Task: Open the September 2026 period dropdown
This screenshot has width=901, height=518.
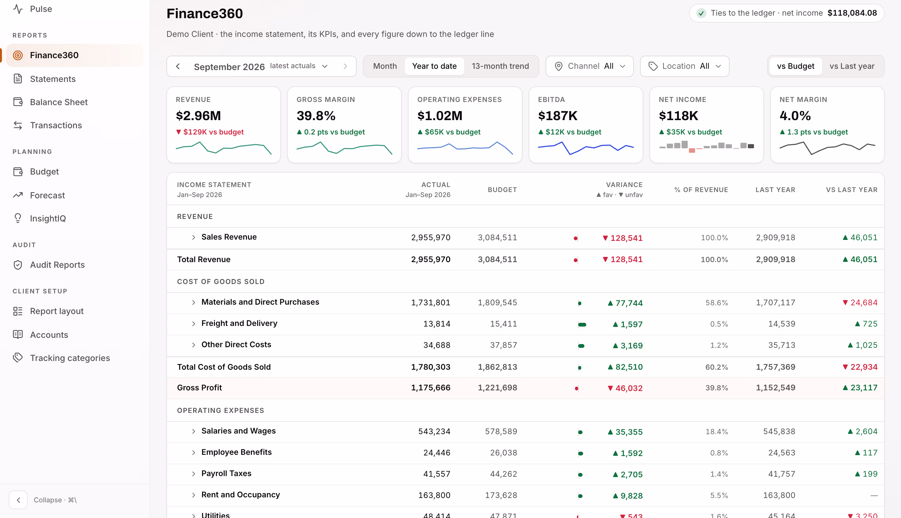Action: (x=261, y=66)
